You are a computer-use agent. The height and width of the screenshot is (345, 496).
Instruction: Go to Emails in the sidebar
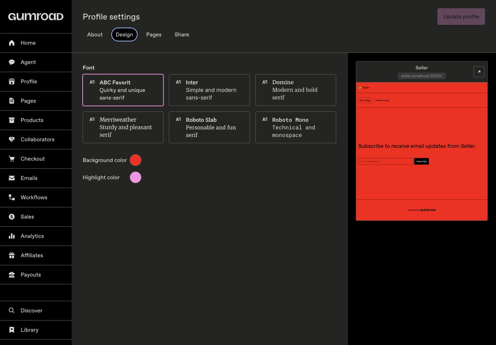pyautogui.click(x=36, y=178)
